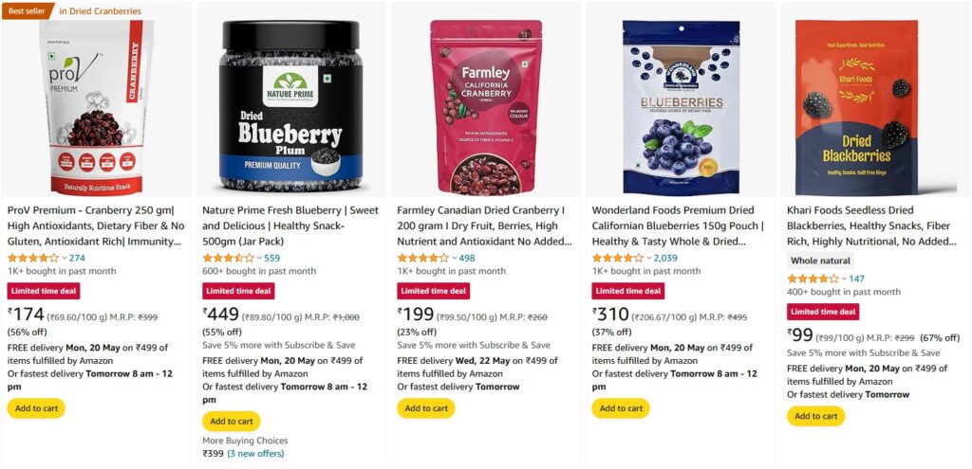Add Wonderland Blueberries to cart
This screenshot has width=972, height=469.
pyautogui.click(x=621, y=408)
